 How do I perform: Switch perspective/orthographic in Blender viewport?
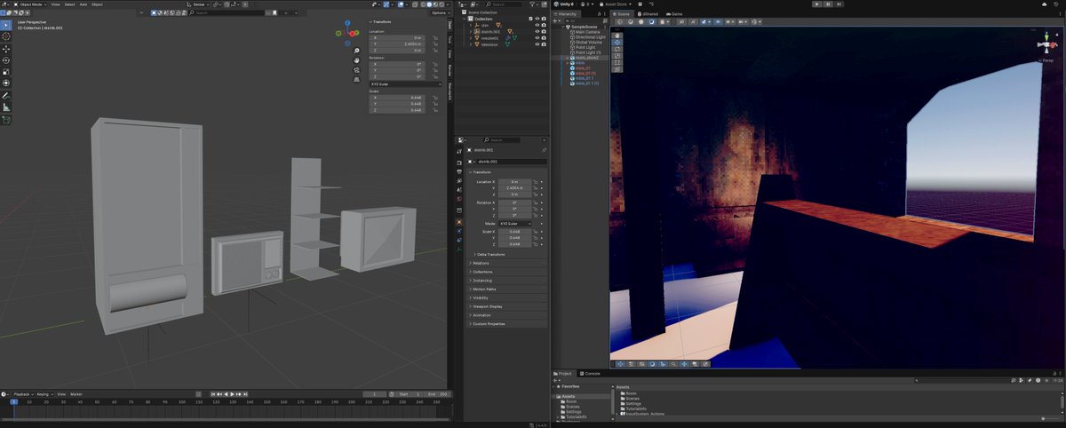[x=357, y=80]
